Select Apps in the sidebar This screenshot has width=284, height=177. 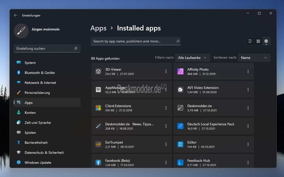click(x=47, y=103)
